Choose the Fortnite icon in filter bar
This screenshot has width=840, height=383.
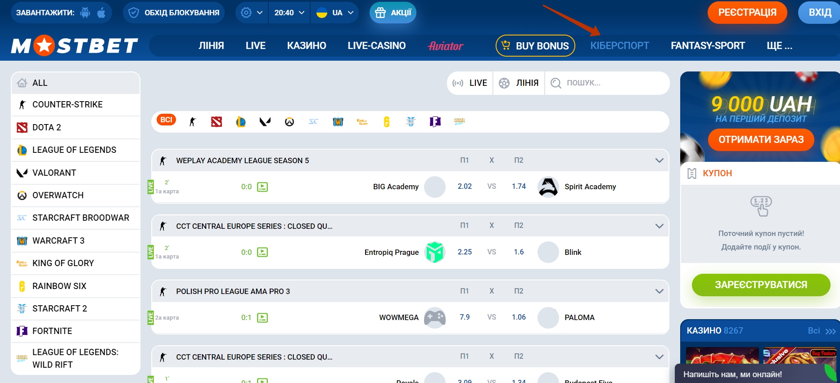pos(435,121)
